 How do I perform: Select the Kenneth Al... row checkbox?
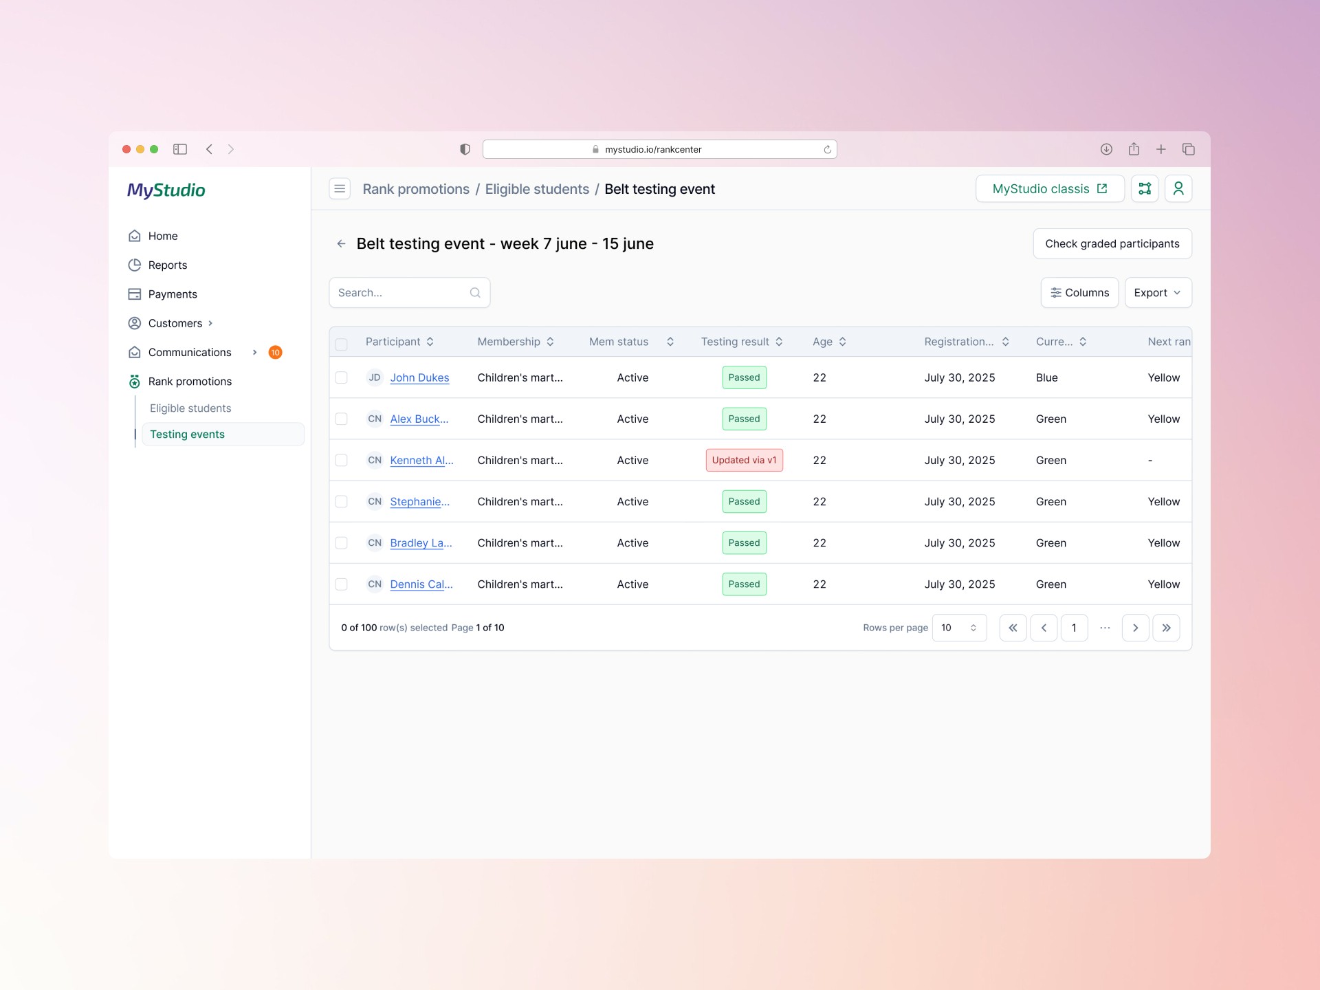click(x=341, y=460)
